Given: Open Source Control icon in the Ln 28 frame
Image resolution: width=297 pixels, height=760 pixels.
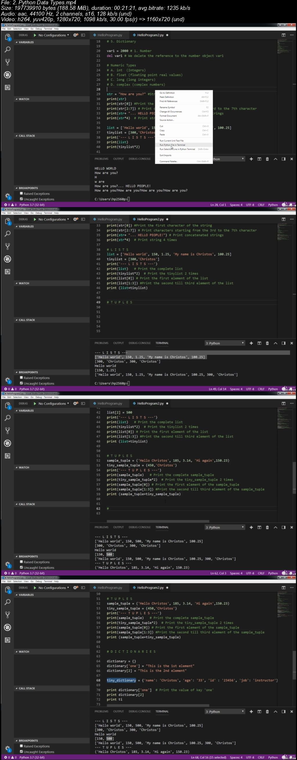Looking at the screenshot, I should pos(8,62).
